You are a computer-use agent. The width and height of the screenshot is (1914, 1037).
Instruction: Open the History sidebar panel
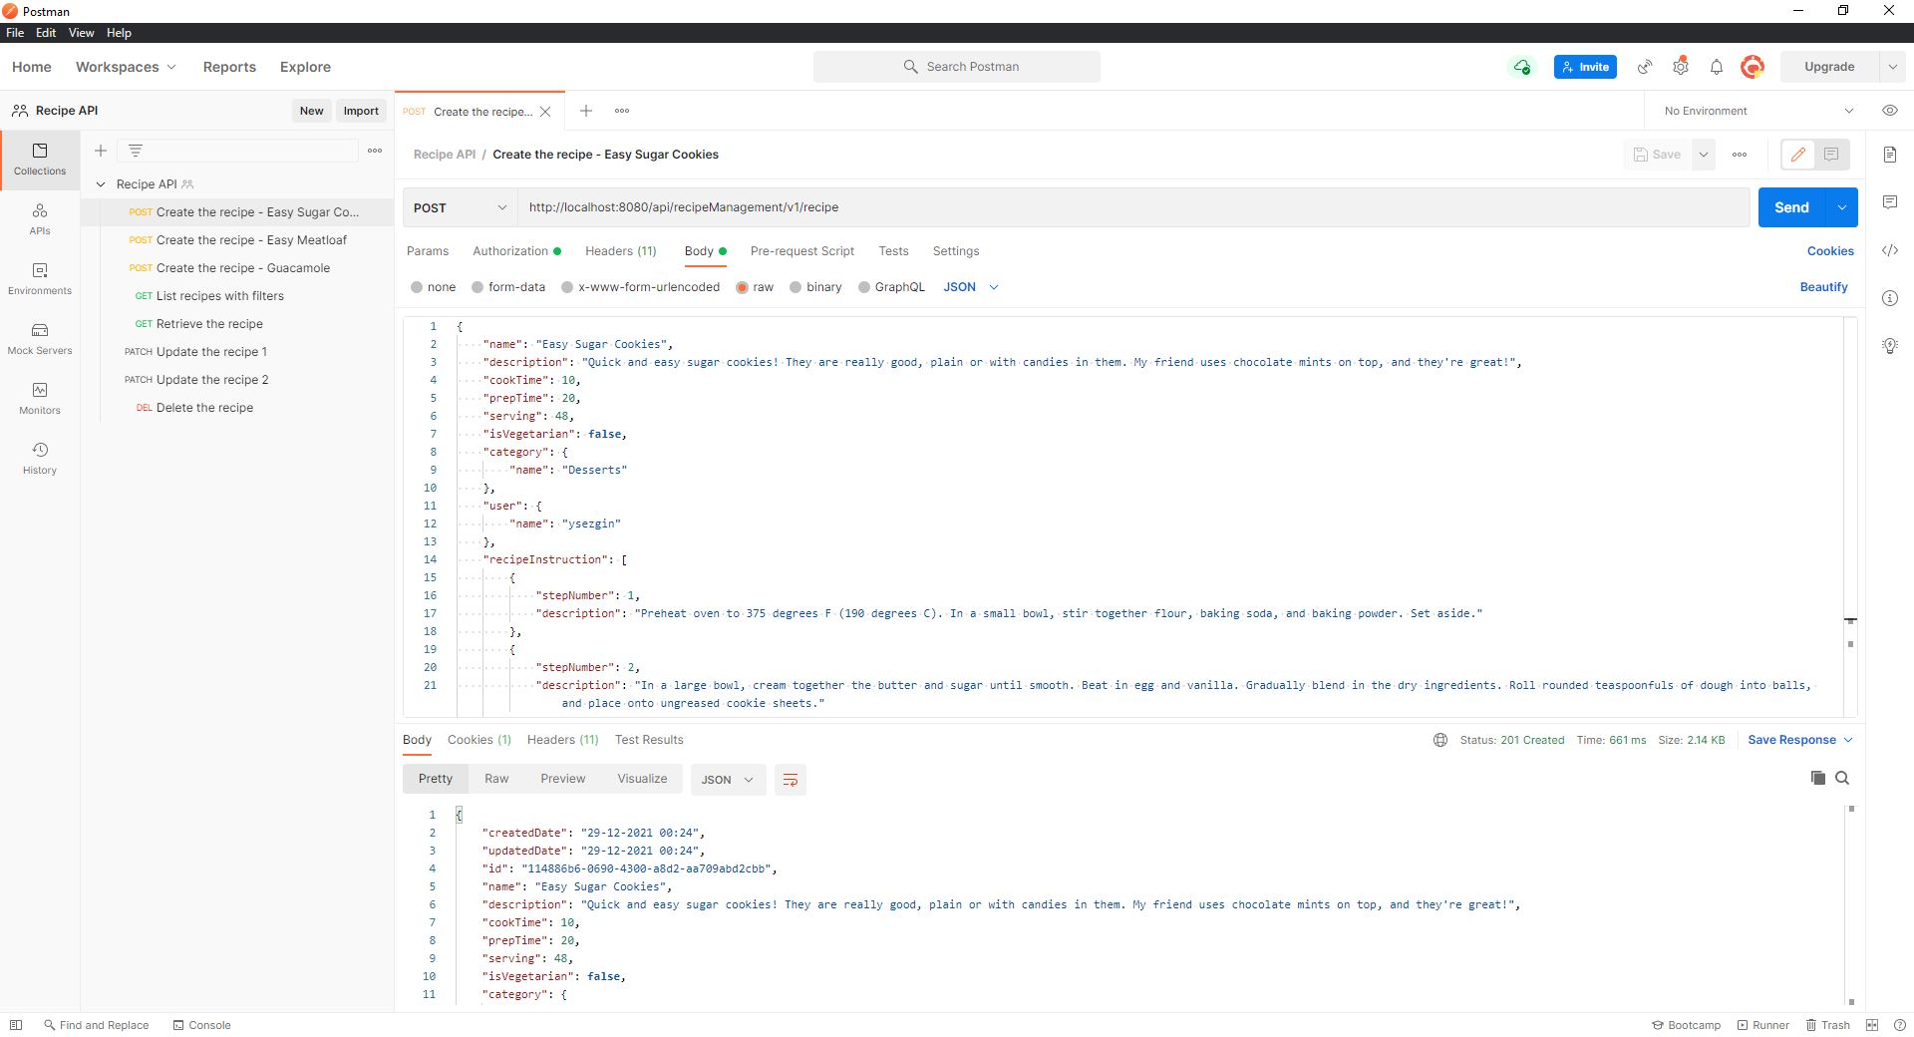point(40,459)
